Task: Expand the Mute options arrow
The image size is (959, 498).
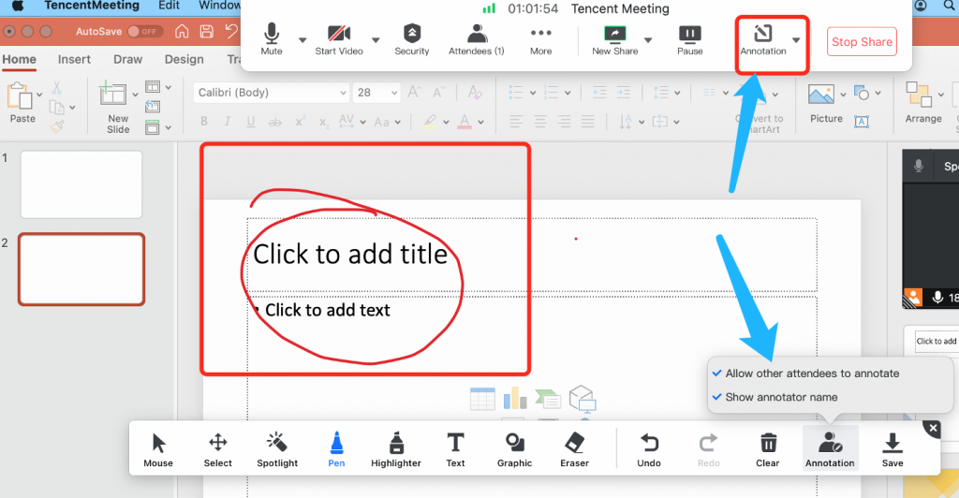Action: (x=302, y=40)
